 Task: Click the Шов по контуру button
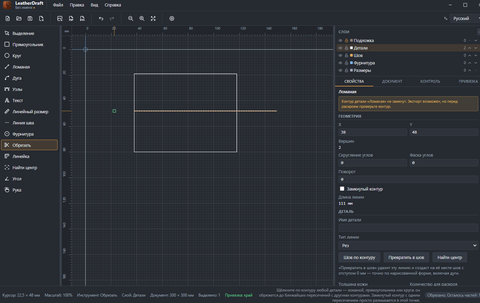click(359, 258)
